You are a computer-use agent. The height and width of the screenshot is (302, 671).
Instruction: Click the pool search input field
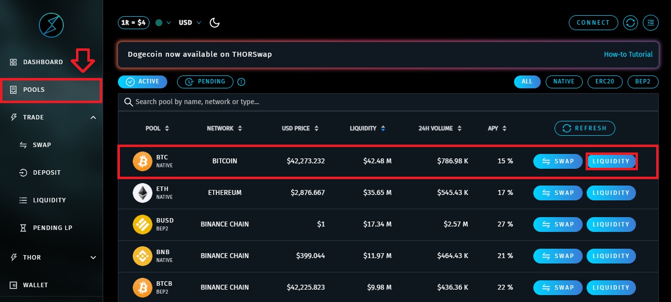point(388,102)
